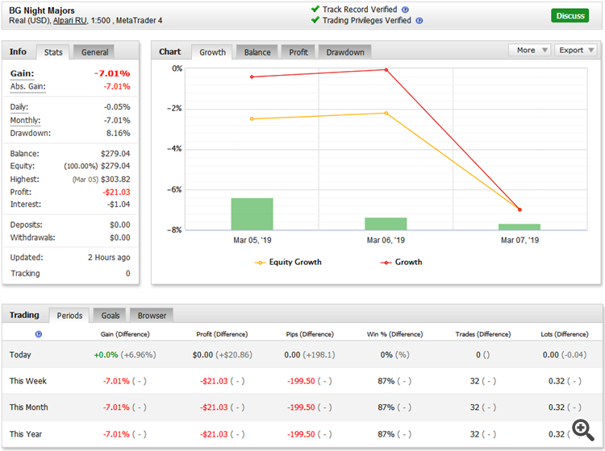The width and height of the screenshot is (605, 451).
Task: Click the BG Night Majors title
Action: [x=42, y=10]
